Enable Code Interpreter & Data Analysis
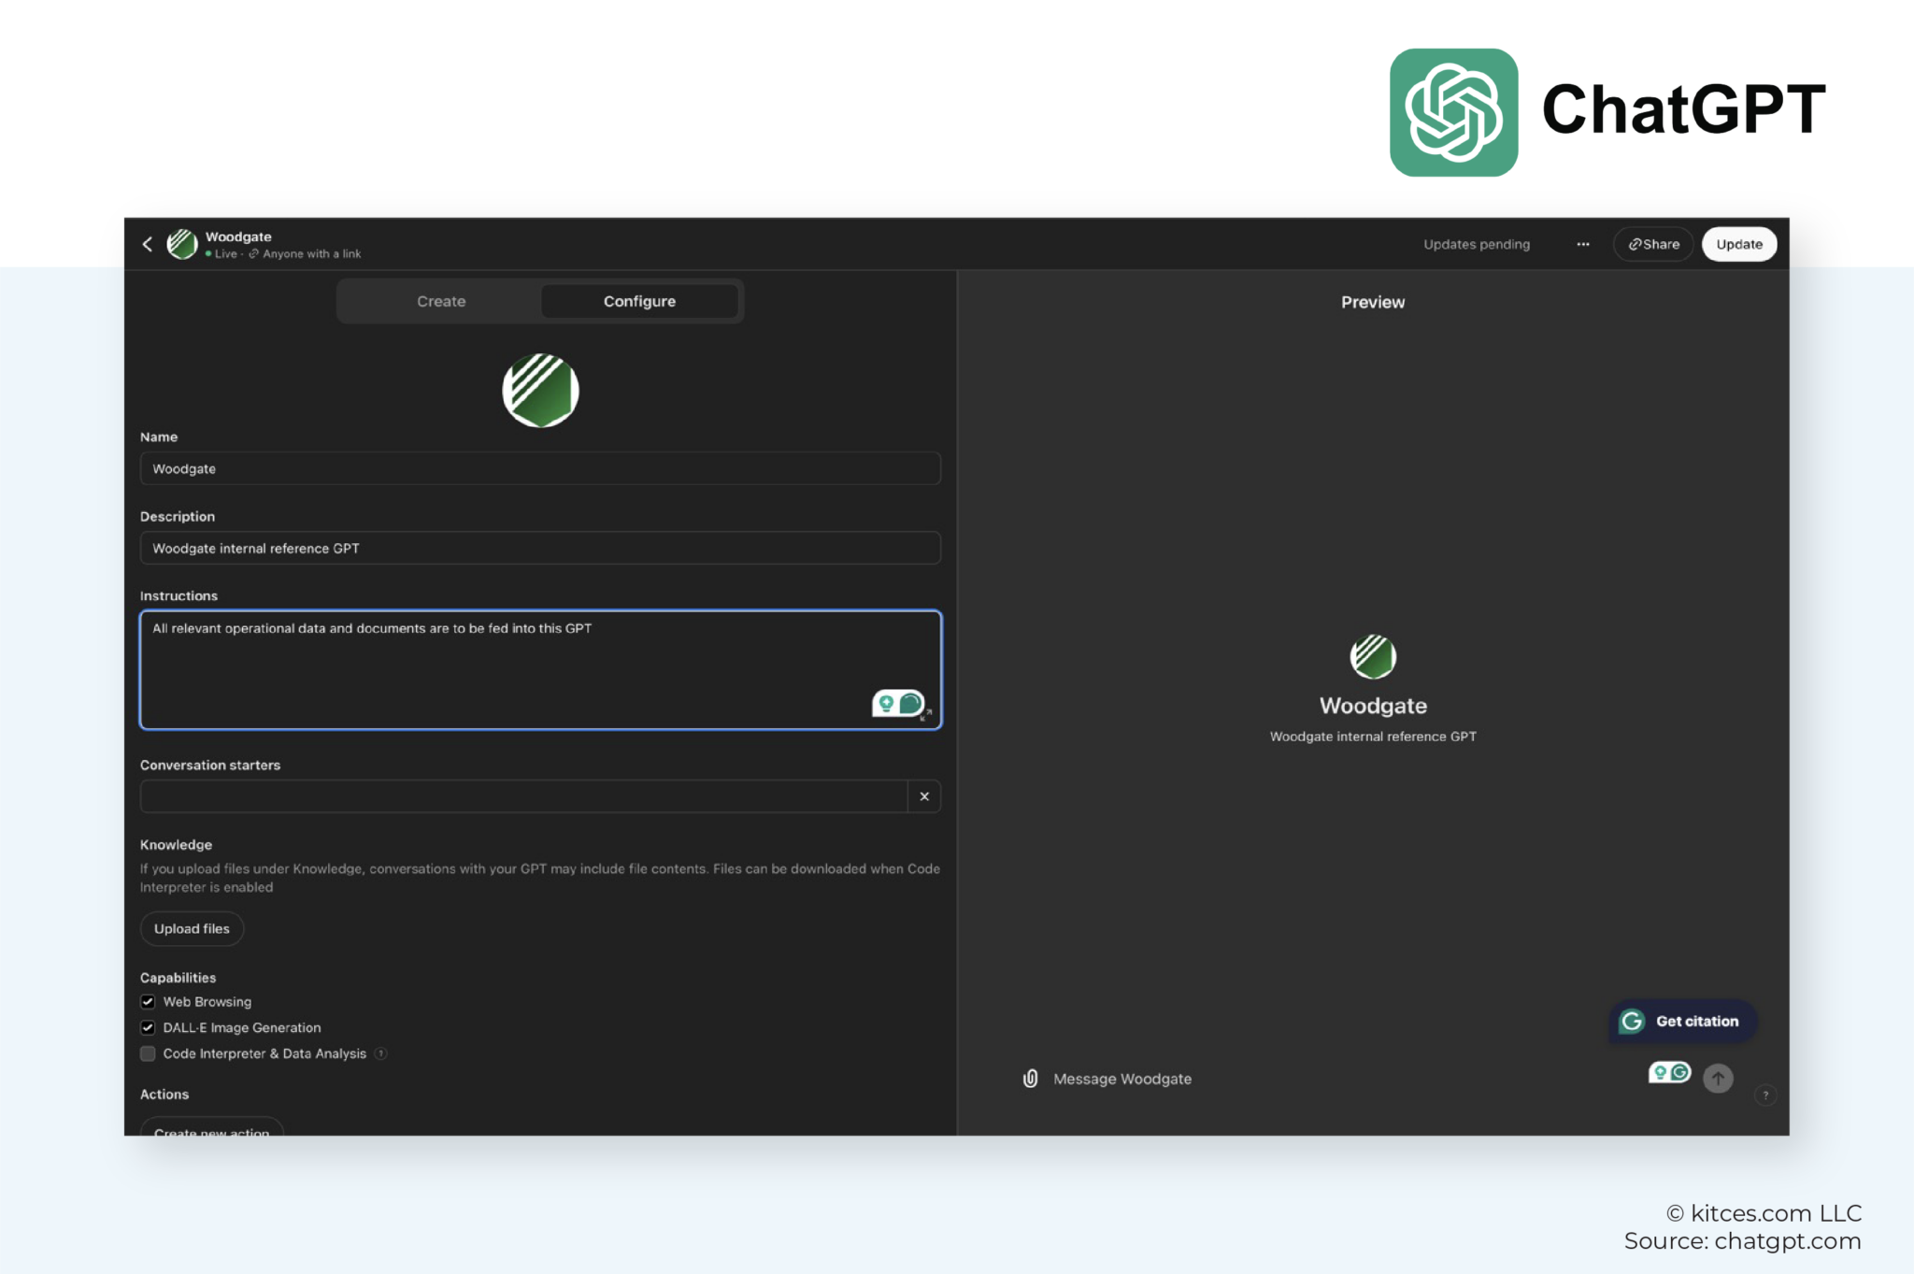 pyautogui.click(x=148, y=1053)
